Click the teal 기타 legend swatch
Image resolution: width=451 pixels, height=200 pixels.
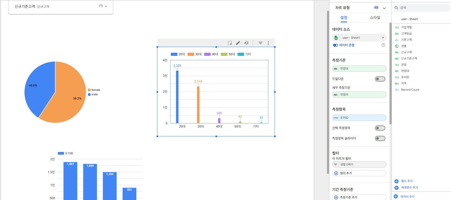241,54
